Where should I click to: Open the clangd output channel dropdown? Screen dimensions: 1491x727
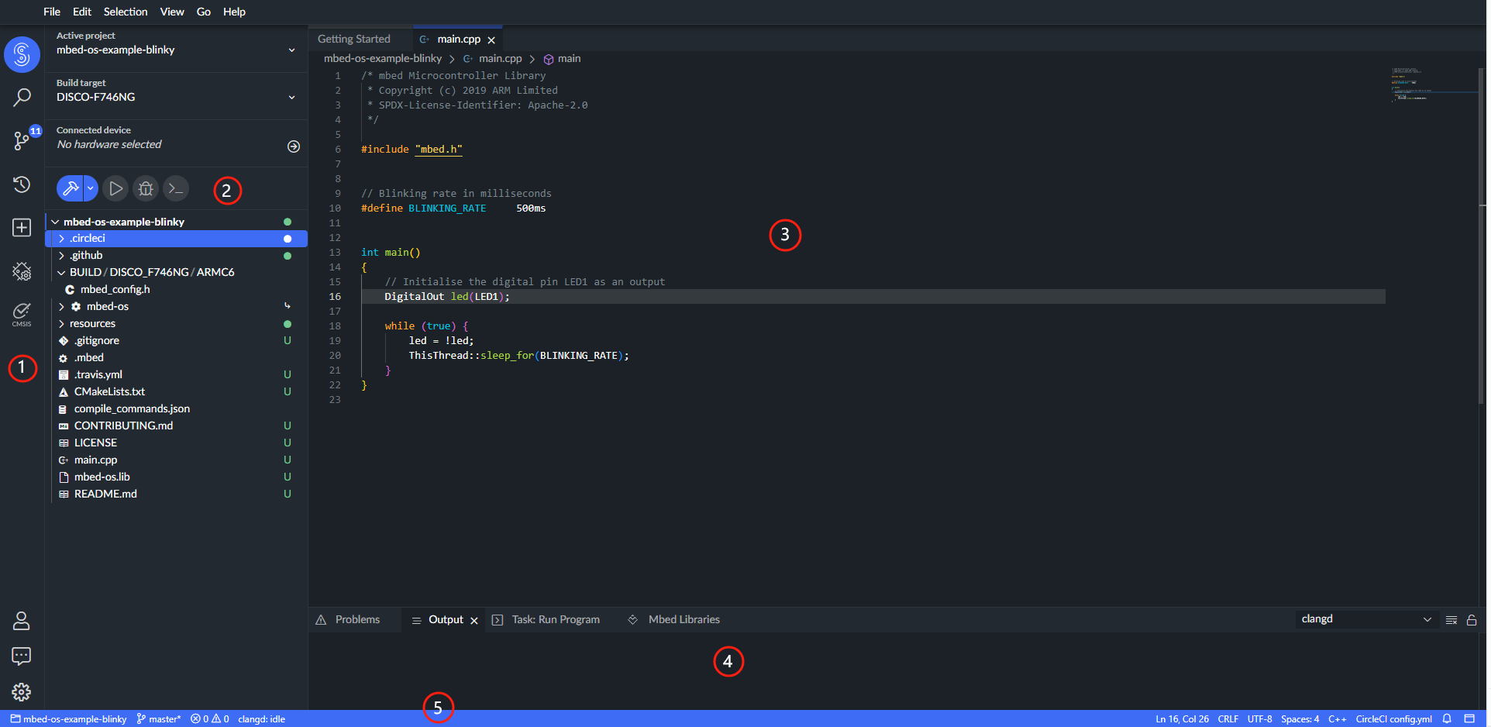pos(1365,619)
